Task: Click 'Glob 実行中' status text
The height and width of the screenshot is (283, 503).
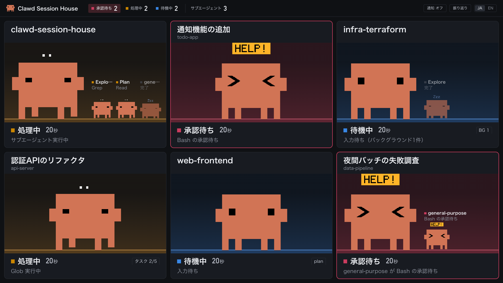Action: click(26, 271)
